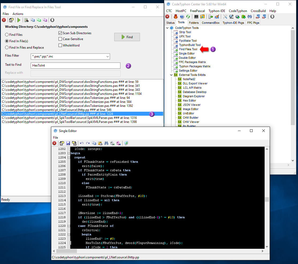This screenshot has width=298, height=264.
Task: Click the paste clipboard icon in Single Editor
Action: (x=100, y=143)
